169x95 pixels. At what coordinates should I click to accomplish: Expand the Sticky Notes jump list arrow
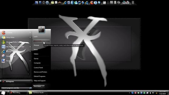click(x=30, y=37)
